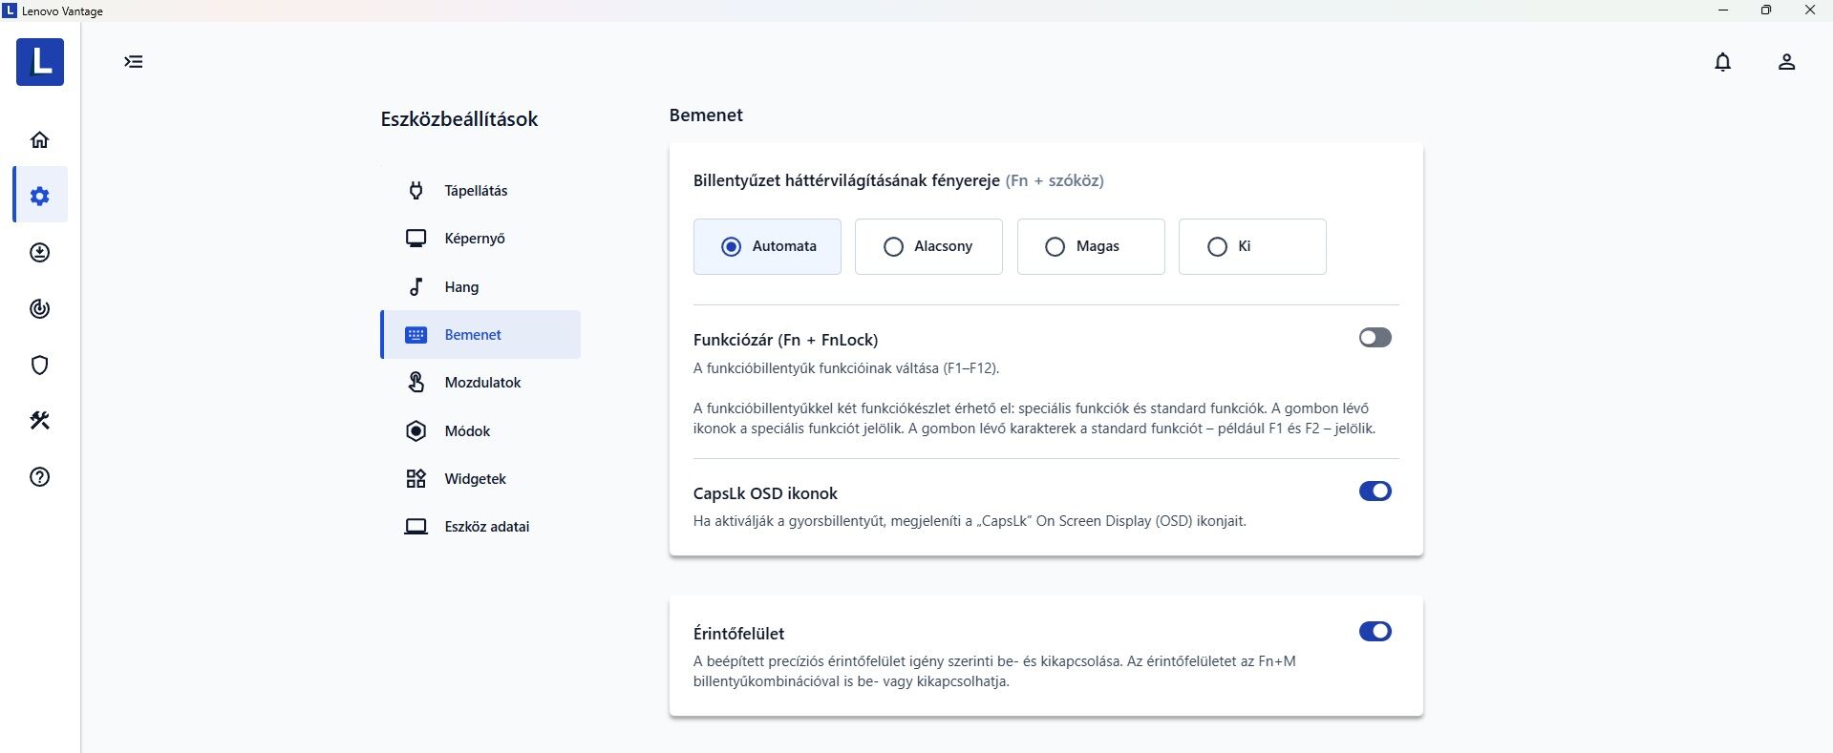Click the Lenovo Vantage logo
The height and width of the screenshot is (753, 1833).
pyautogui.click(x=40, y=62)
